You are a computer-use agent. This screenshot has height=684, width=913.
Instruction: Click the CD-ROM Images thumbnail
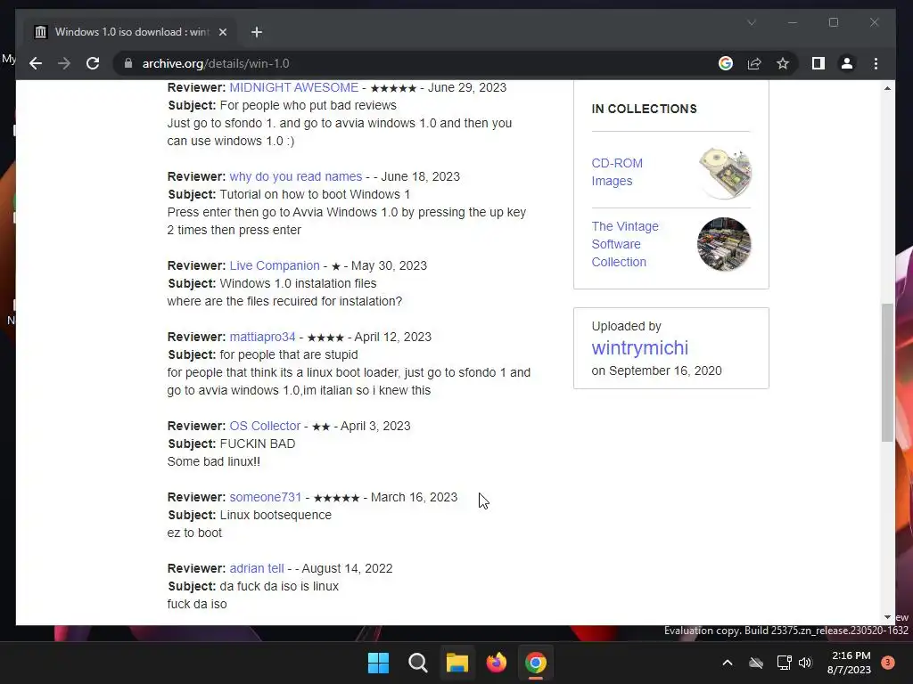pyautogui.click(x=725, y=173)
